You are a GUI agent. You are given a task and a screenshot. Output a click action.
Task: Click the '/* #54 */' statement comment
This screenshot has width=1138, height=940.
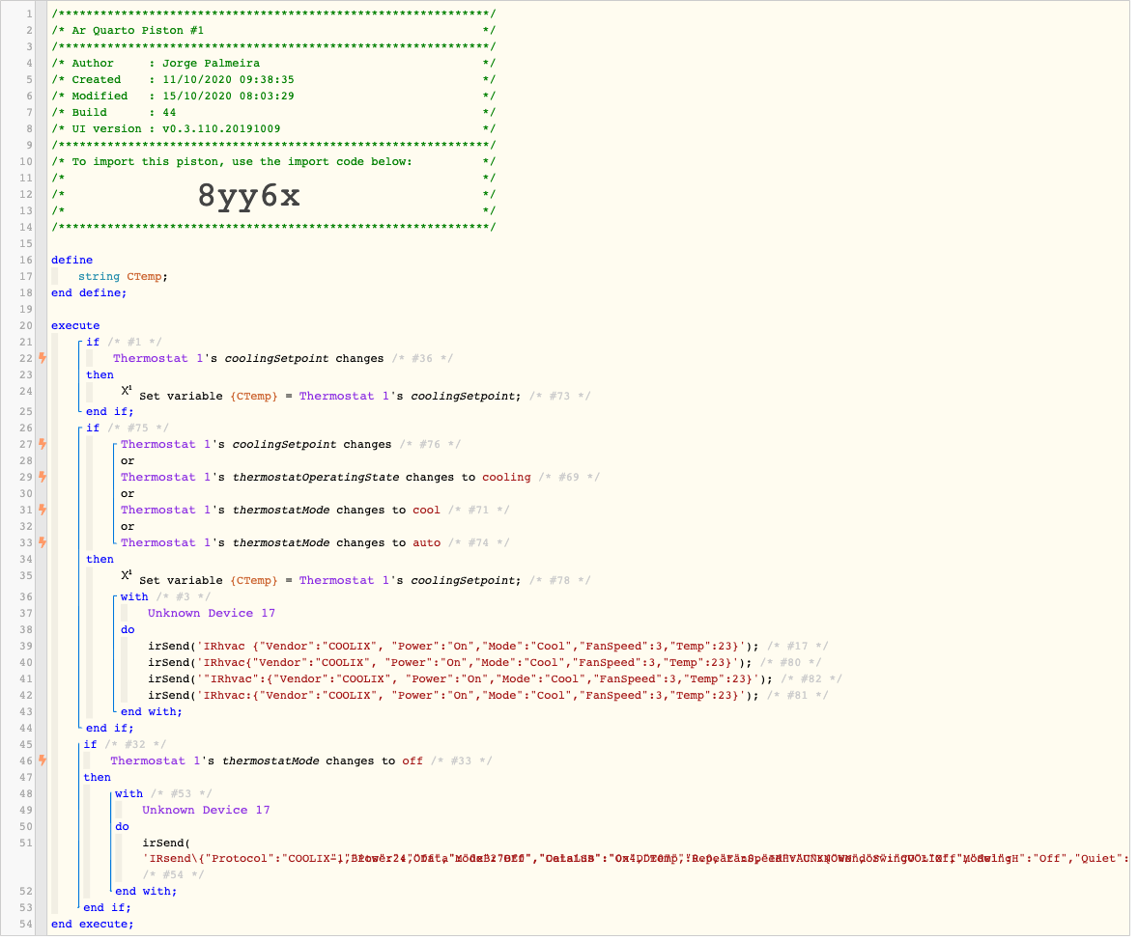click(x=173, y=874)
